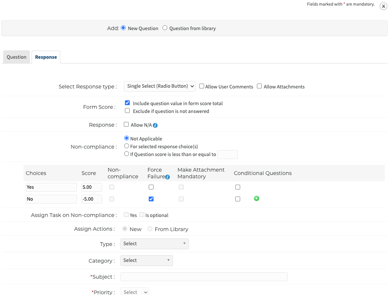Image resolution: width=390 pixels, height=295 pixels.
Task: Check Make Attachment Mandatory for No choice
Action: pos(181,199)
